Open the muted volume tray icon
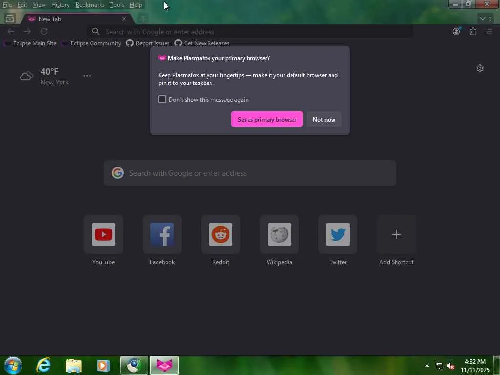This screenshot has height=375, width=500. click(451, 366)
